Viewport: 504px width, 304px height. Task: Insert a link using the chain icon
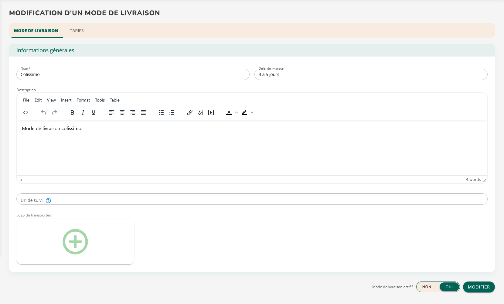[190, 112]
